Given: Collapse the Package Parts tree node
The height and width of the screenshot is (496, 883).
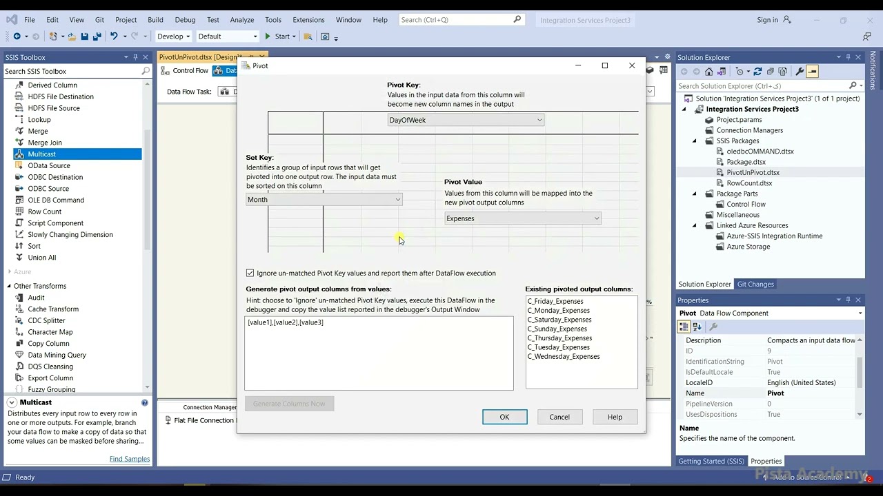Looking at the screenshot, I should [695, 194].
